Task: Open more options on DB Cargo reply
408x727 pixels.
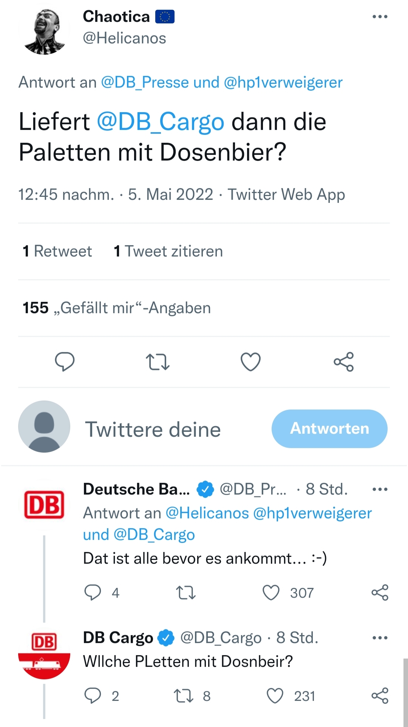Action: [x=380, y=638]
